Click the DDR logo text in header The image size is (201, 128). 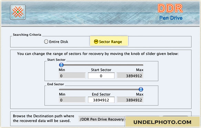point(170,9)
